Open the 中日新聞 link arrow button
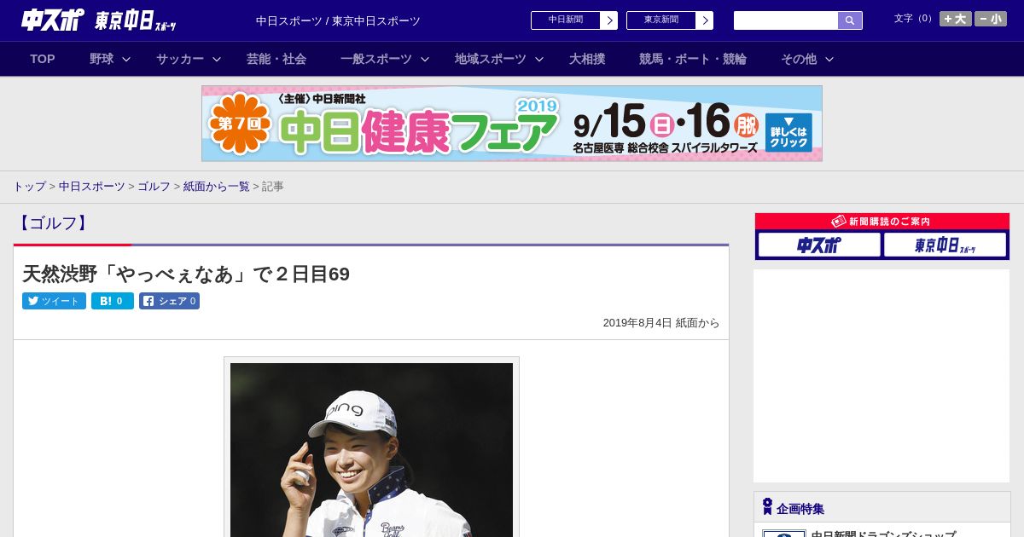The height and width of the screenshot is (537, 1024). pyautogui.click(x=609, y=20)
